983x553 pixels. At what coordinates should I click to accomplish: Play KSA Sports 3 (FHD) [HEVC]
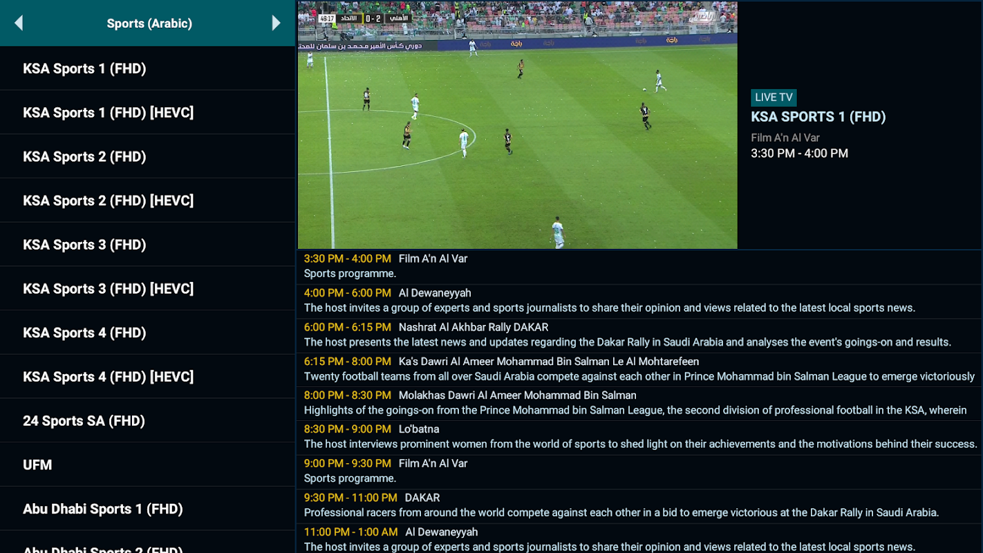[x=147, y=288]
